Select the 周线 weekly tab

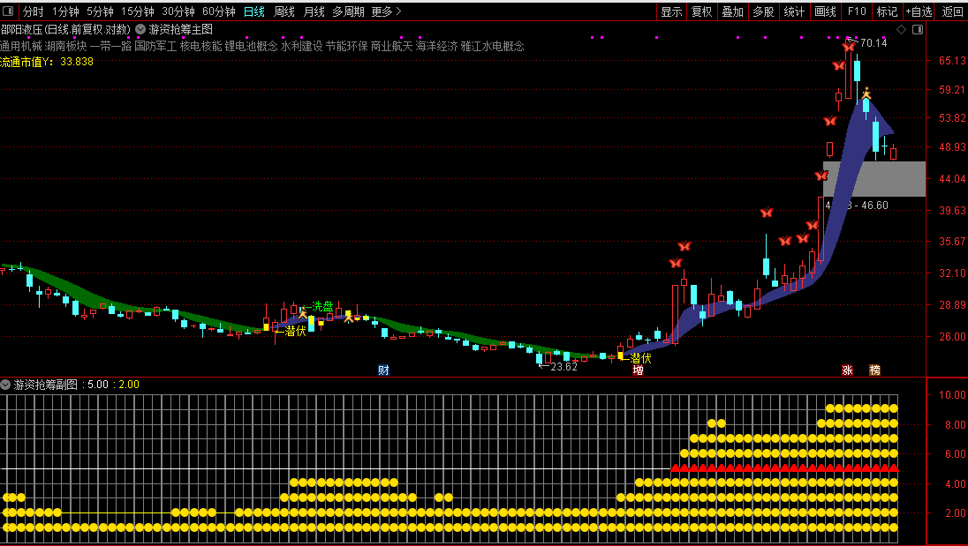click(x=284, y=11)
